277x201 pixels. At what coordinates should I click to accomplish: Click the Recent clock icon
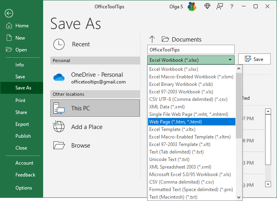[x=59, y=44]
